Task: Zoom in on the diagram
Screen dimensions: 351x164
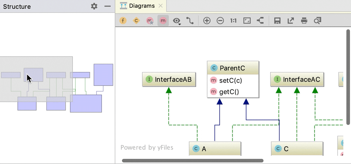Action: [x=207, y=21]
